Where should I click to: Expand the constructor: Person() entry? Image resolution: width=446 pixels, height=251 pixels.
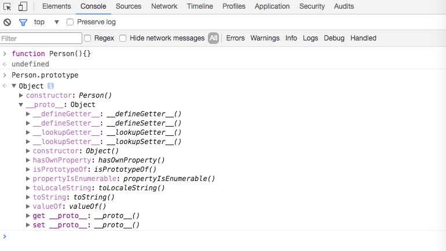(x=21, y=95)
